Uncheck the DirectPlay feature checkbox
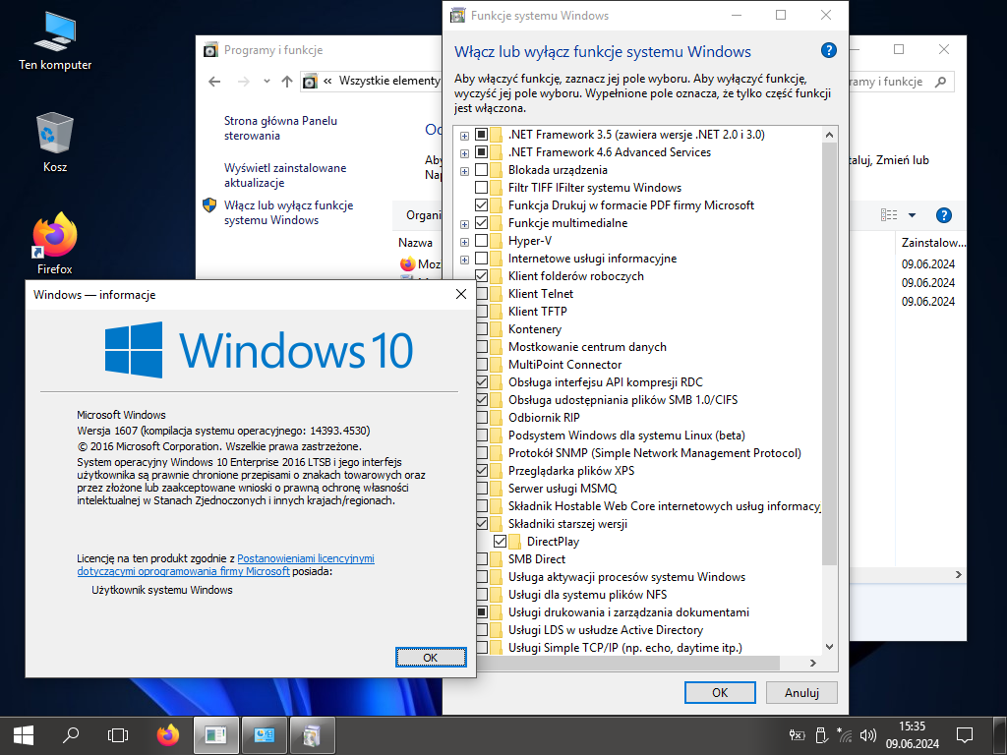 click(501, 542)
